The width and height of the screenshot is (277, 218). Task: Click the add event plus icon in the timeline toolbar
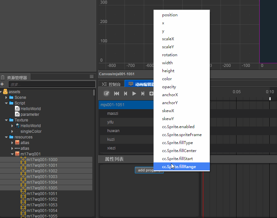click(151, 94)
